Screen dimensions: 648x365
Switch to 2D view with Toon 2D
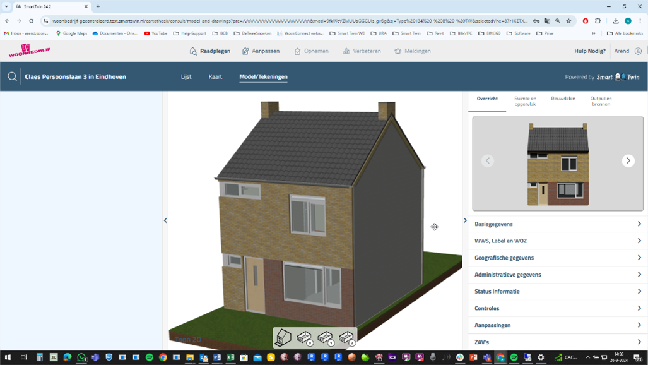coord(188,340)
